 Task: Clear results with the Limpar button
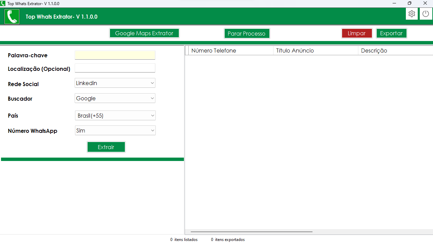357,33
